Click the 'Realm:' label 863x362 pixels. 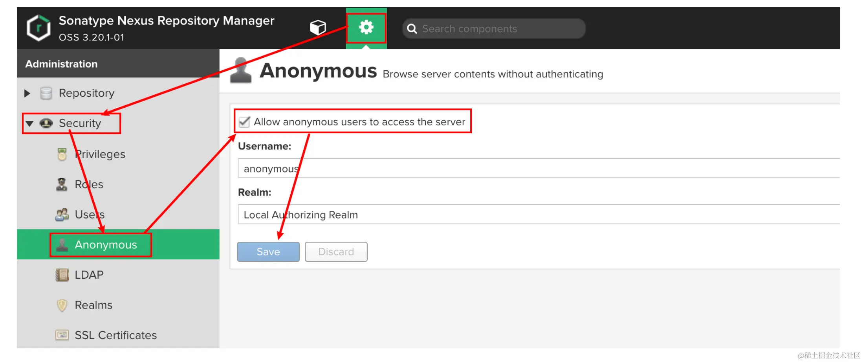[255, 192]
